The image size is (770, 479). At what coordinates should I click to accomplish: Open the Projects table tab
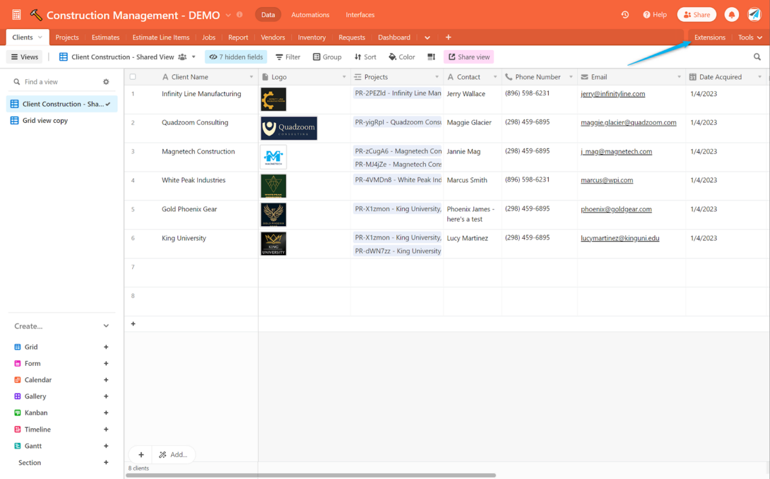(x=67, y=37)
